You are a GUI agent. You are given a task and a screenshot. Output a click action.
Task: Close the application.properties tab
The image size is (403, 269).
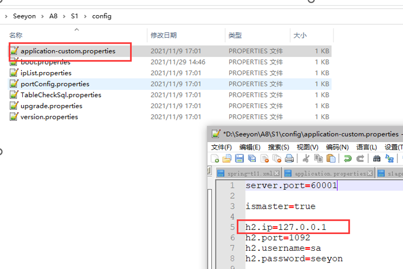pos(370,173)
